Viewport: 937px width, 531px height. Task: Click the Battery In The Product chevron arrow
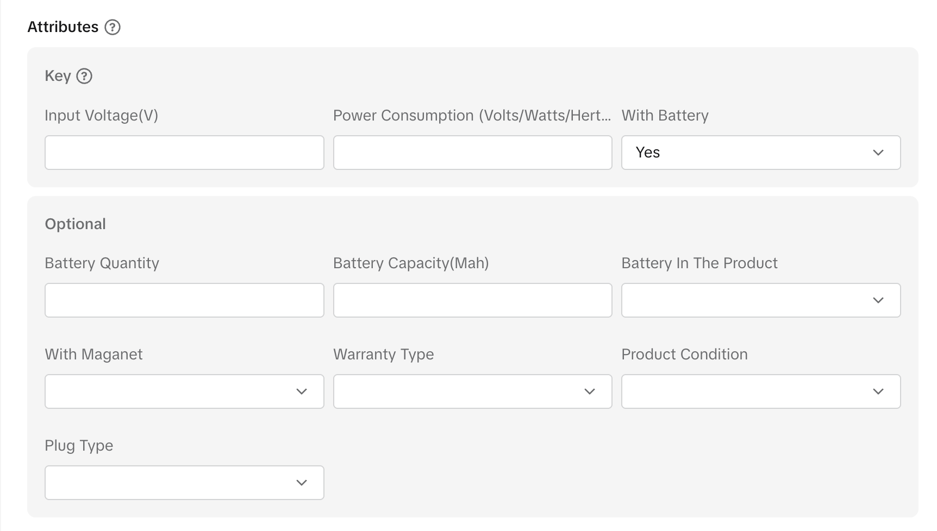coord(878,300)
